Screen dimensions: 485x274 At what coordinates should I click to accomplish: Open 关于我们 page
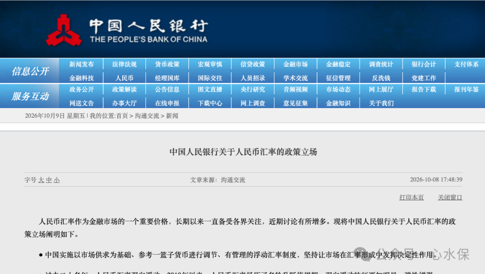[381, 103]
